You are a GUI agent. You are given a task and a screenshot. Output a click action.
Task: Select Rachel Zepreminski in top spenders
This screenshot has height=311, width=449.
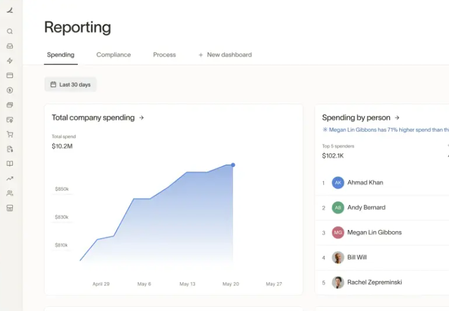[375, 282]
